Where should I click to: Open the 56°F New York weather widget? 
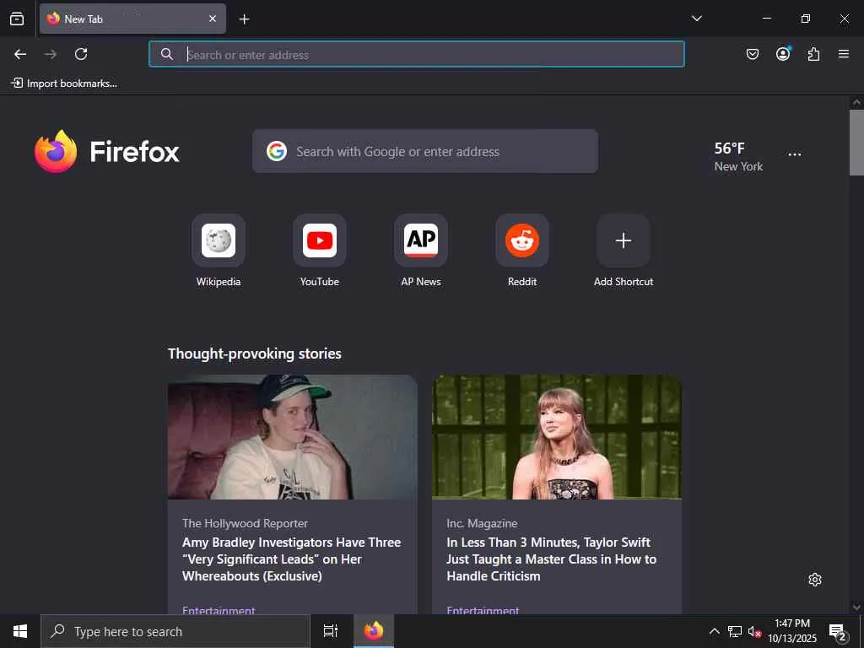tap(738, 156)
